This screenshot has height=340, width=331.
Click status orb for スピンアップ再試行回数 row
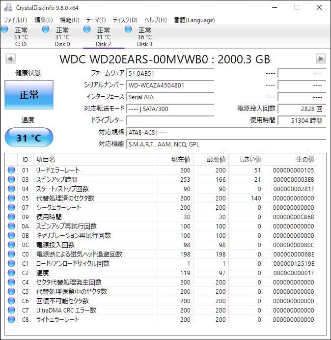tap(11, 226)
